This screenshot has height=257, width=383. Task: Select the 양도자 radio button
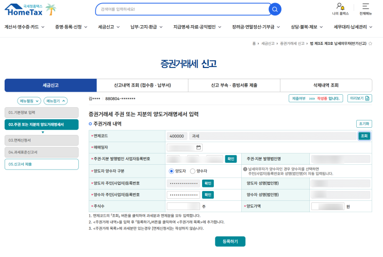(171, 171)
